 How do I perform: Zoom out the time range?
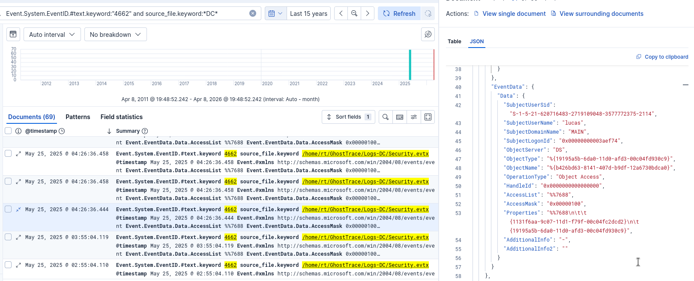click(354, 13)
